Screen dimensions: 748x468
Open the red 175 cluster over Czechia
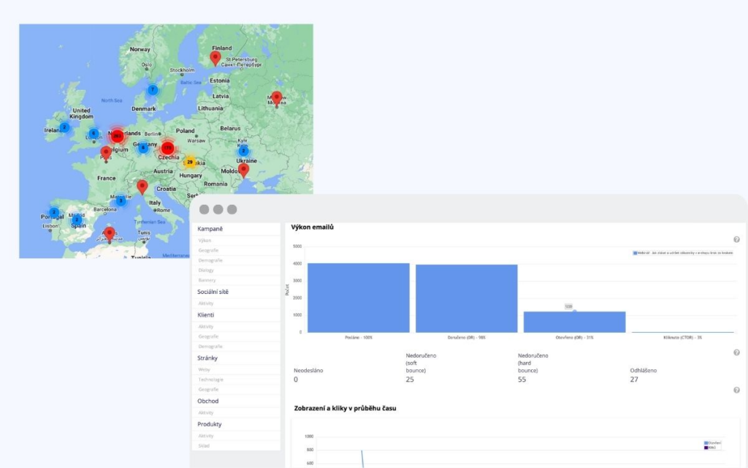tap(167, 148)
